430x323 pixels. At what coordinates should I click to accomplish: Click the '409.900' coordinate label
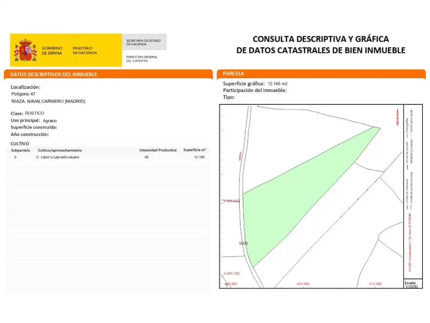pyautogui.click(x=303, y=284)
